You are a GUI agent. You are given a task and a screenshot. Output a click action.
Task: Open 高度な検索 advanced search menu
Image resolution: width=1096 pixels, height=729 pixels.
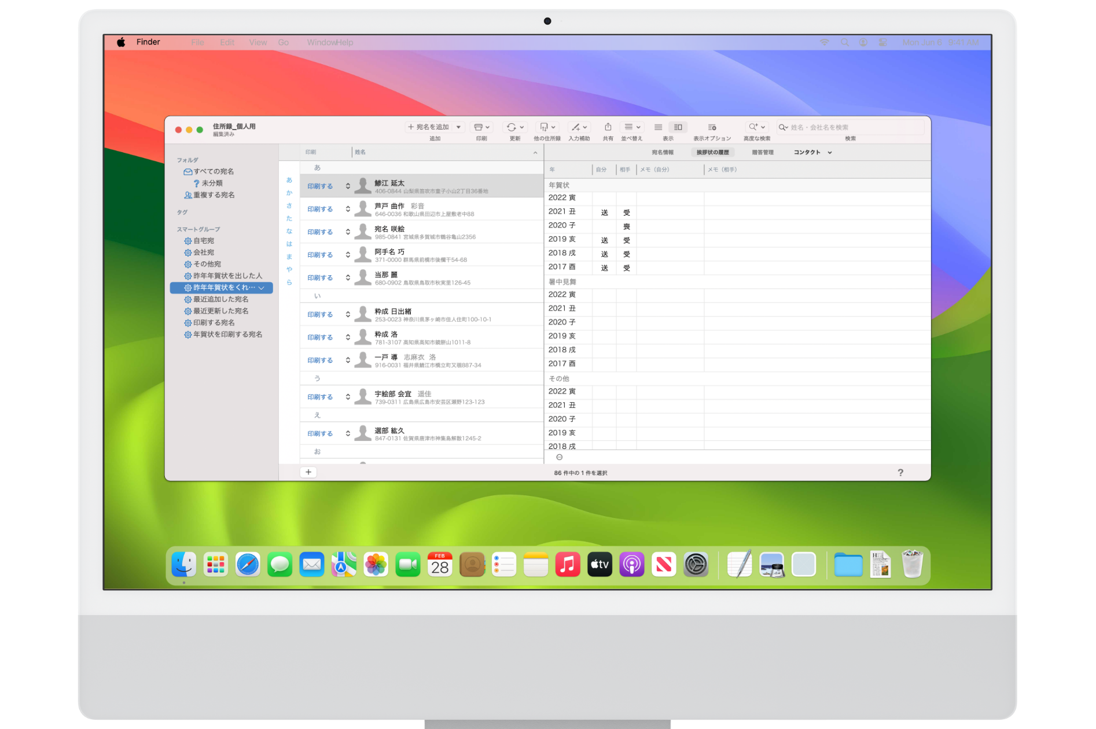click(x=756, y=127)
